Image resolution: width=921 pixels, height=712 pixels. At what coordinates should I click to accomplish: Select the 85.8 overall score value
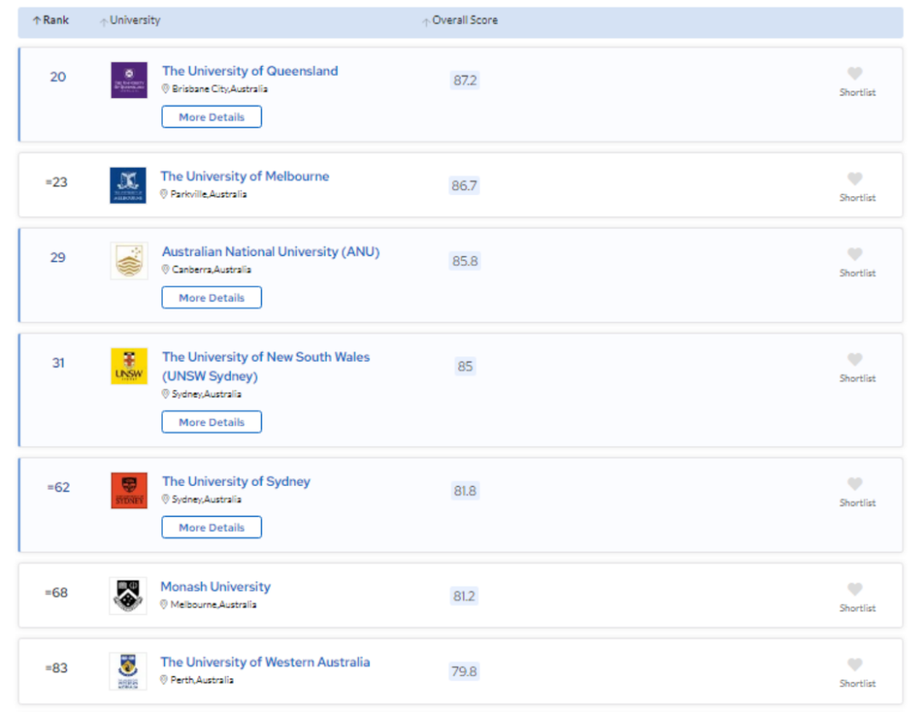[466, 261]
